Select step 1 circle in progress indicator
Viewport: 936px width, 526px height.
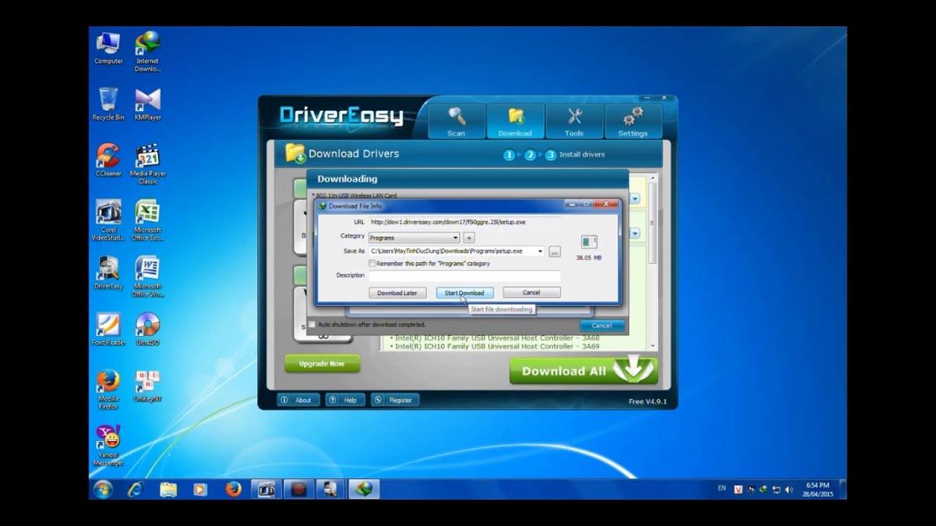coord(509,154)
